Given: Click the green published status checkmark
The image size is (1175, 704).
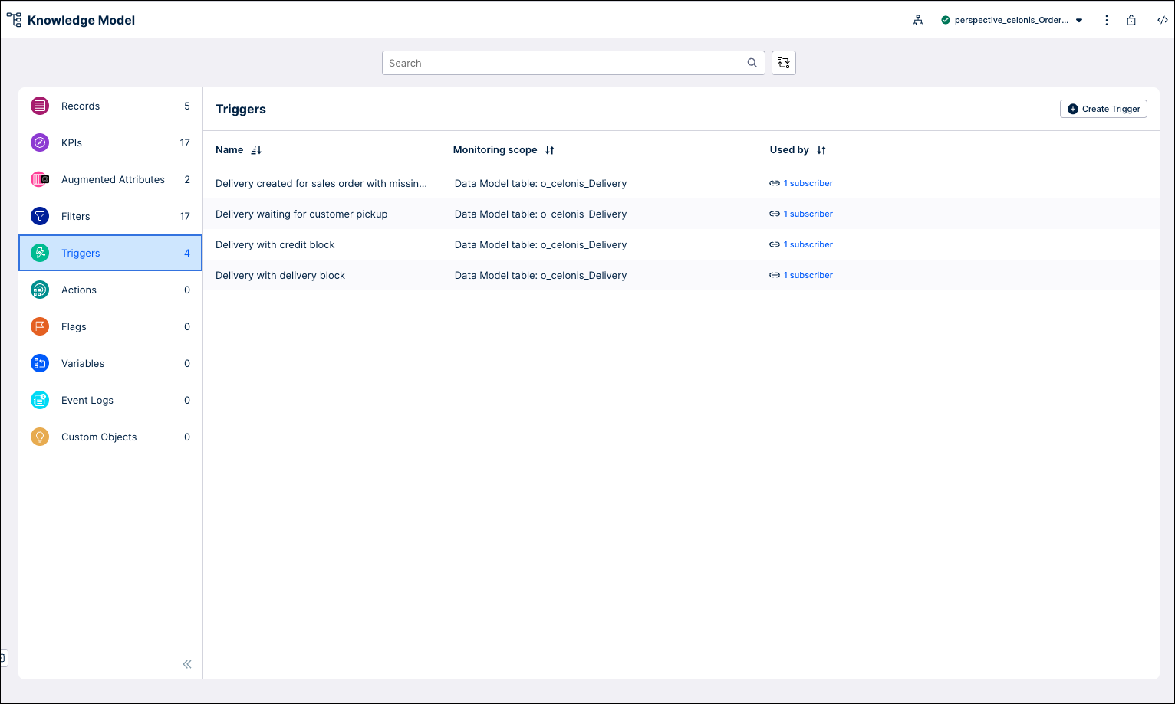Looking at the screenshot, I should tap(946, 21).
